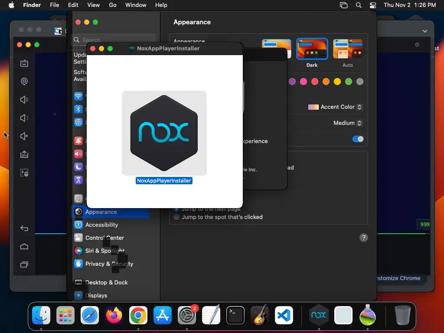The height and width of the screenshot is (333, 444).
Task: Open General settings gear icon
Action: (78, 199)
